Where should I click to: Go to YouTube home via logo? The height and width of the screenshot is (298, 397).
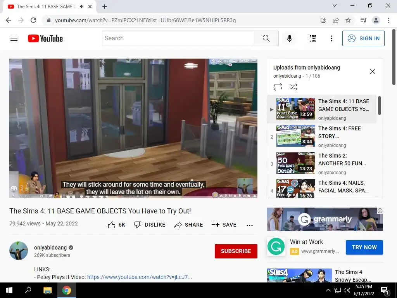tap(45, 38)
